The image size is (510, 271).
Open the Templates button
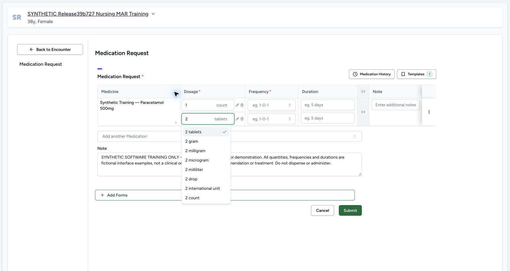tap(416, 74)
